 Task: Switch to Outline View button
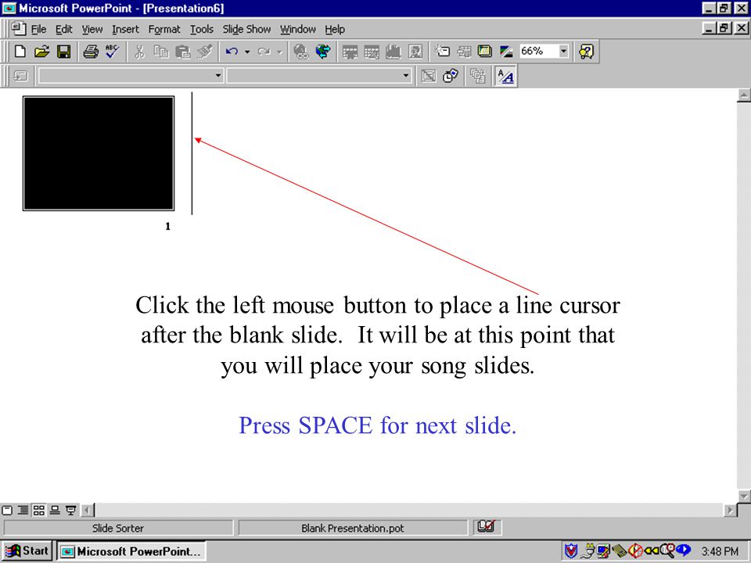[23, 511]
